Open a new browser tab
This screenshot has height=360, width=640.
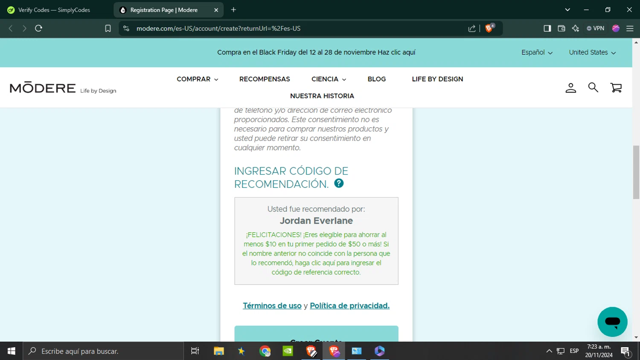click(233, 10)
